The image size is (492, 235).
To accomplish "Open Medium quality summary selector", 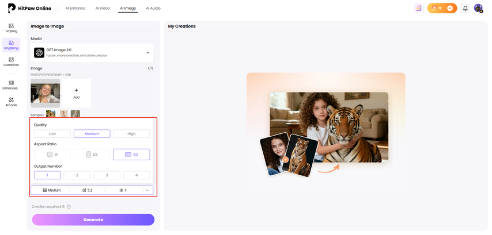I will 52,190.
